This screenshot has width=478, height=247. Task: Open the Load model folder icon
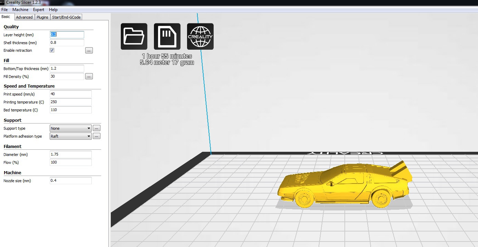134,37
